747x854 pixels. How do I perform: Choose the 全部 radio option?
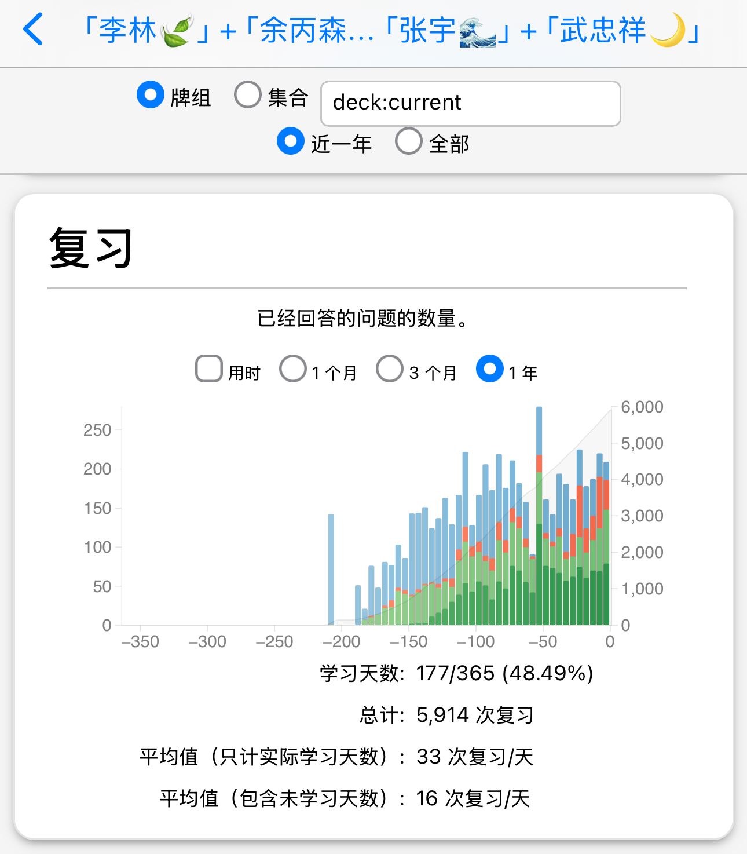[409, 141]
